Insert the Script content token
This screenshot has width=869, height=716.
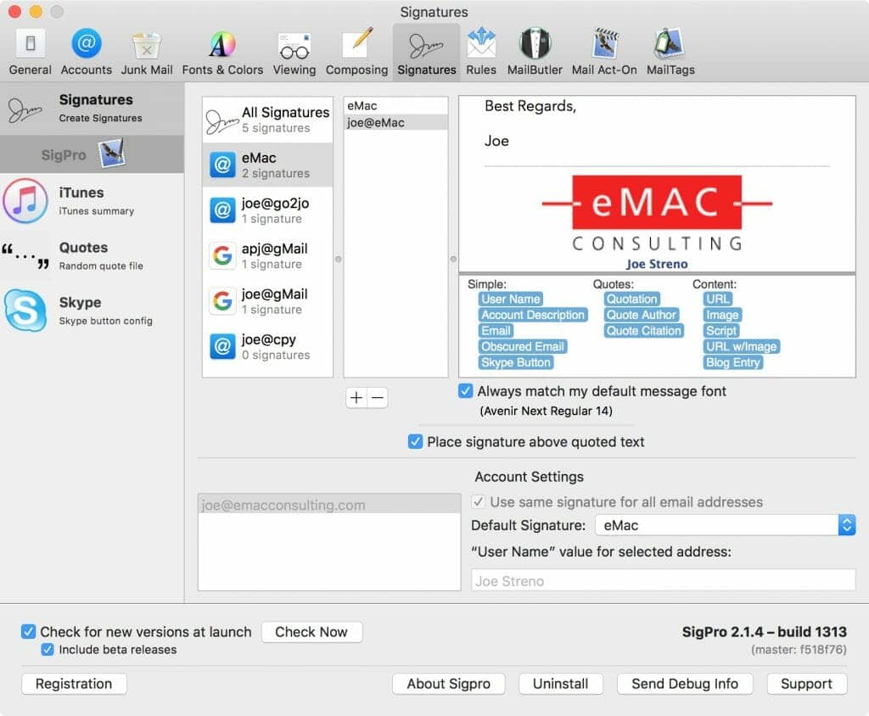[x=721, y=331]
